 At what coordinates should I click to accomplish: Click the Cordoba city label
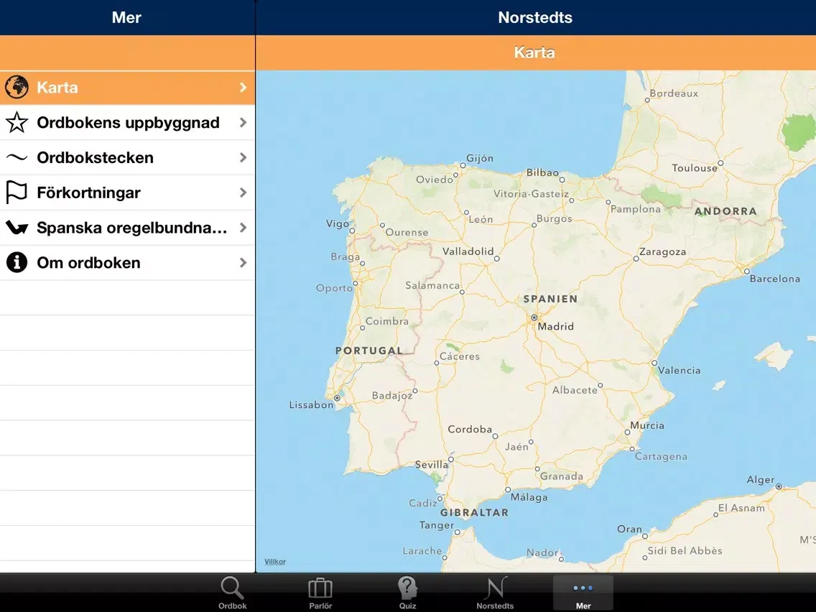[470, 430]
